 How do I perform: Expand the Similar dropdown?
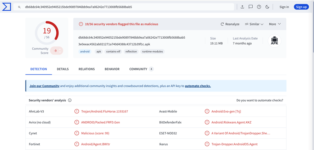click(254, 24)
